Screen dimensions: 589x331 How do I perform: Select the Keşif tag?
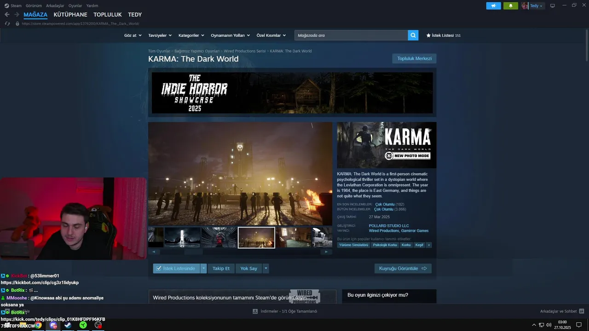(419, 245)
